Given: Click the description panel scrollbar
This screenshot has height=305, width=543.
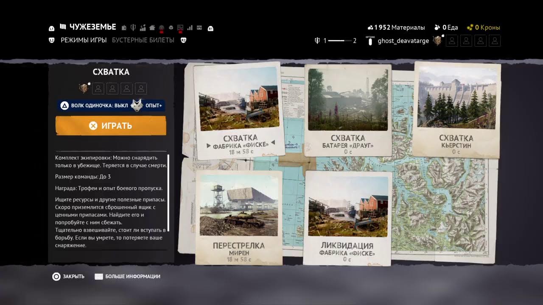Looking at the screenshot, I should [x=168, y=193].
